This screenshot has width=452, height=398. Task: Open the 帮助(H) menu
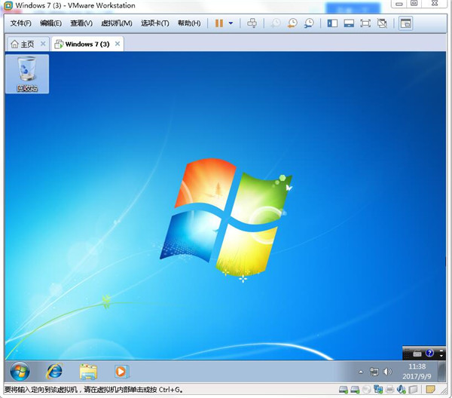coord(189,23)
